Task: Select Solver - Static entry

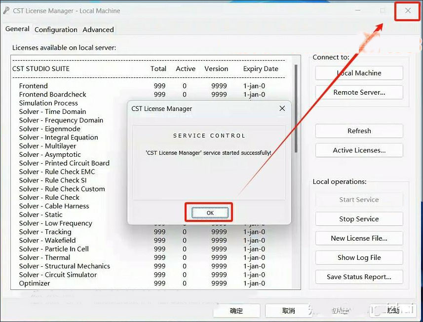Action: coord(40,215)
